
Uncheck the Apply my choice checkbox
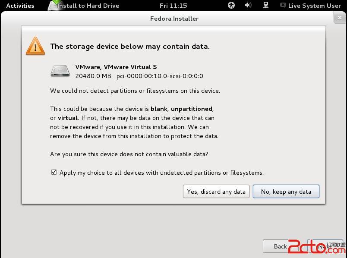54,172
